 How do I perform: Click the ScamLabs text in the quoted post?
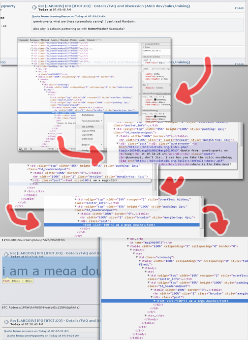click(x=117, y=29)
